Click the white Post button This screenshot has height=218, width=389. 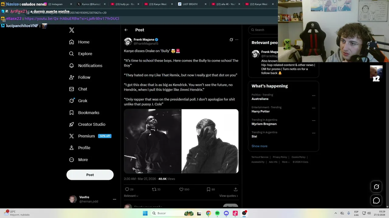90,175
